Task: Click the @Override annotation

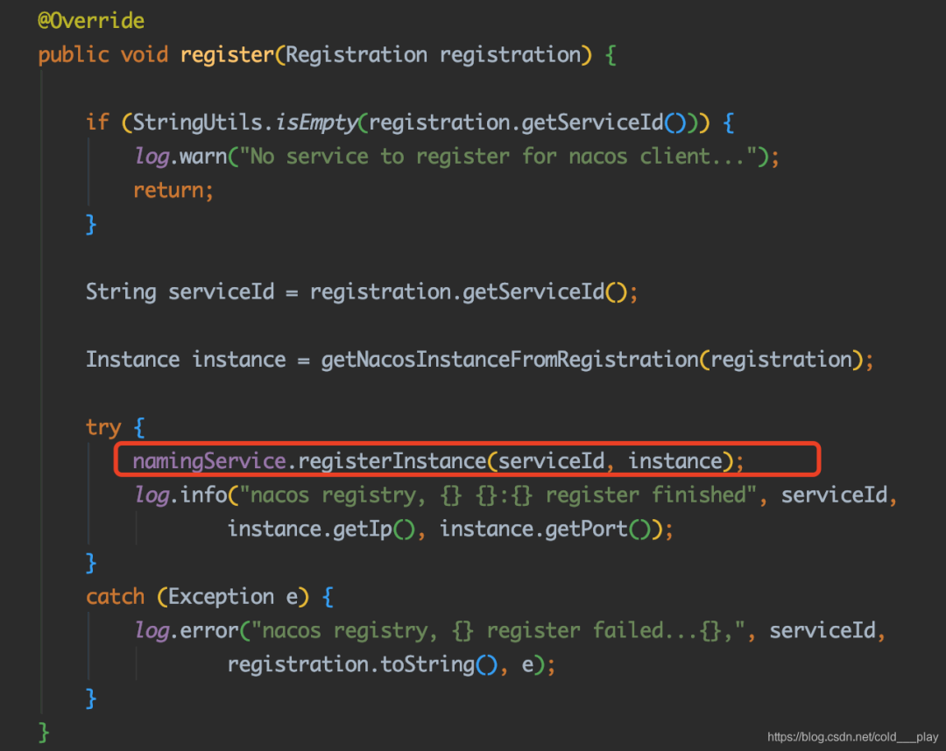Action: (91, 20)
